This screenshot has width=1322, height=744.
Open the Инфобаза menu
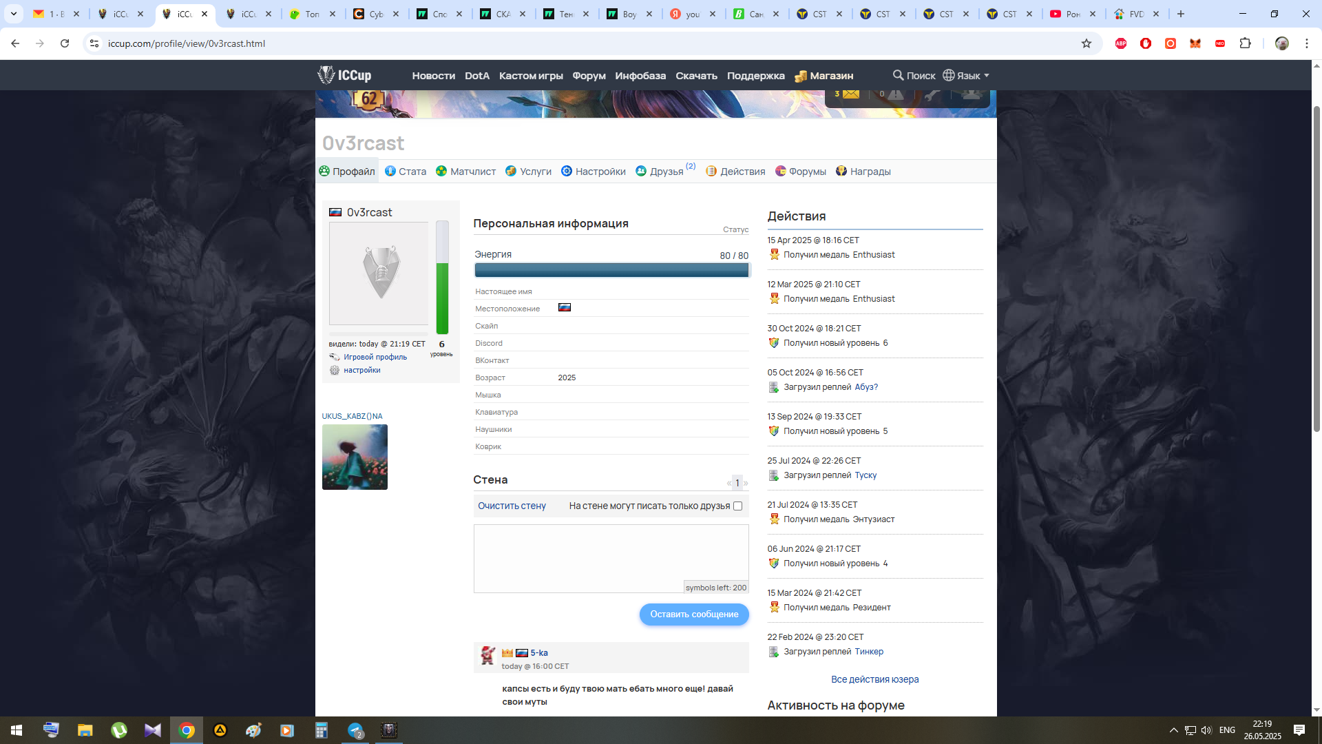point(640,76)
